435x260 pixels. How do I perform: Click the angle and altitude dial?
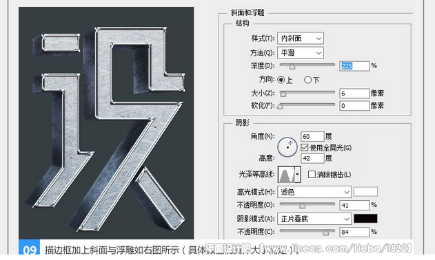pyautogui.click(x=287, y=147)
